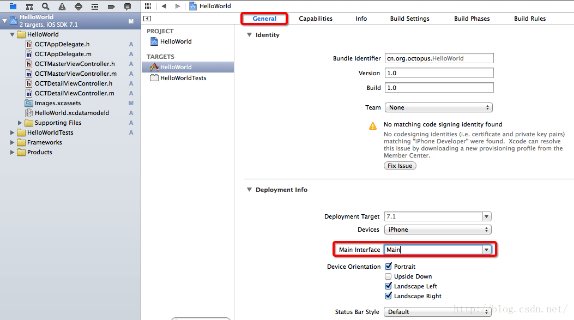Open the Issue navigator warning icon
Viewport: 574px width, 320px height.
[62, 6]
